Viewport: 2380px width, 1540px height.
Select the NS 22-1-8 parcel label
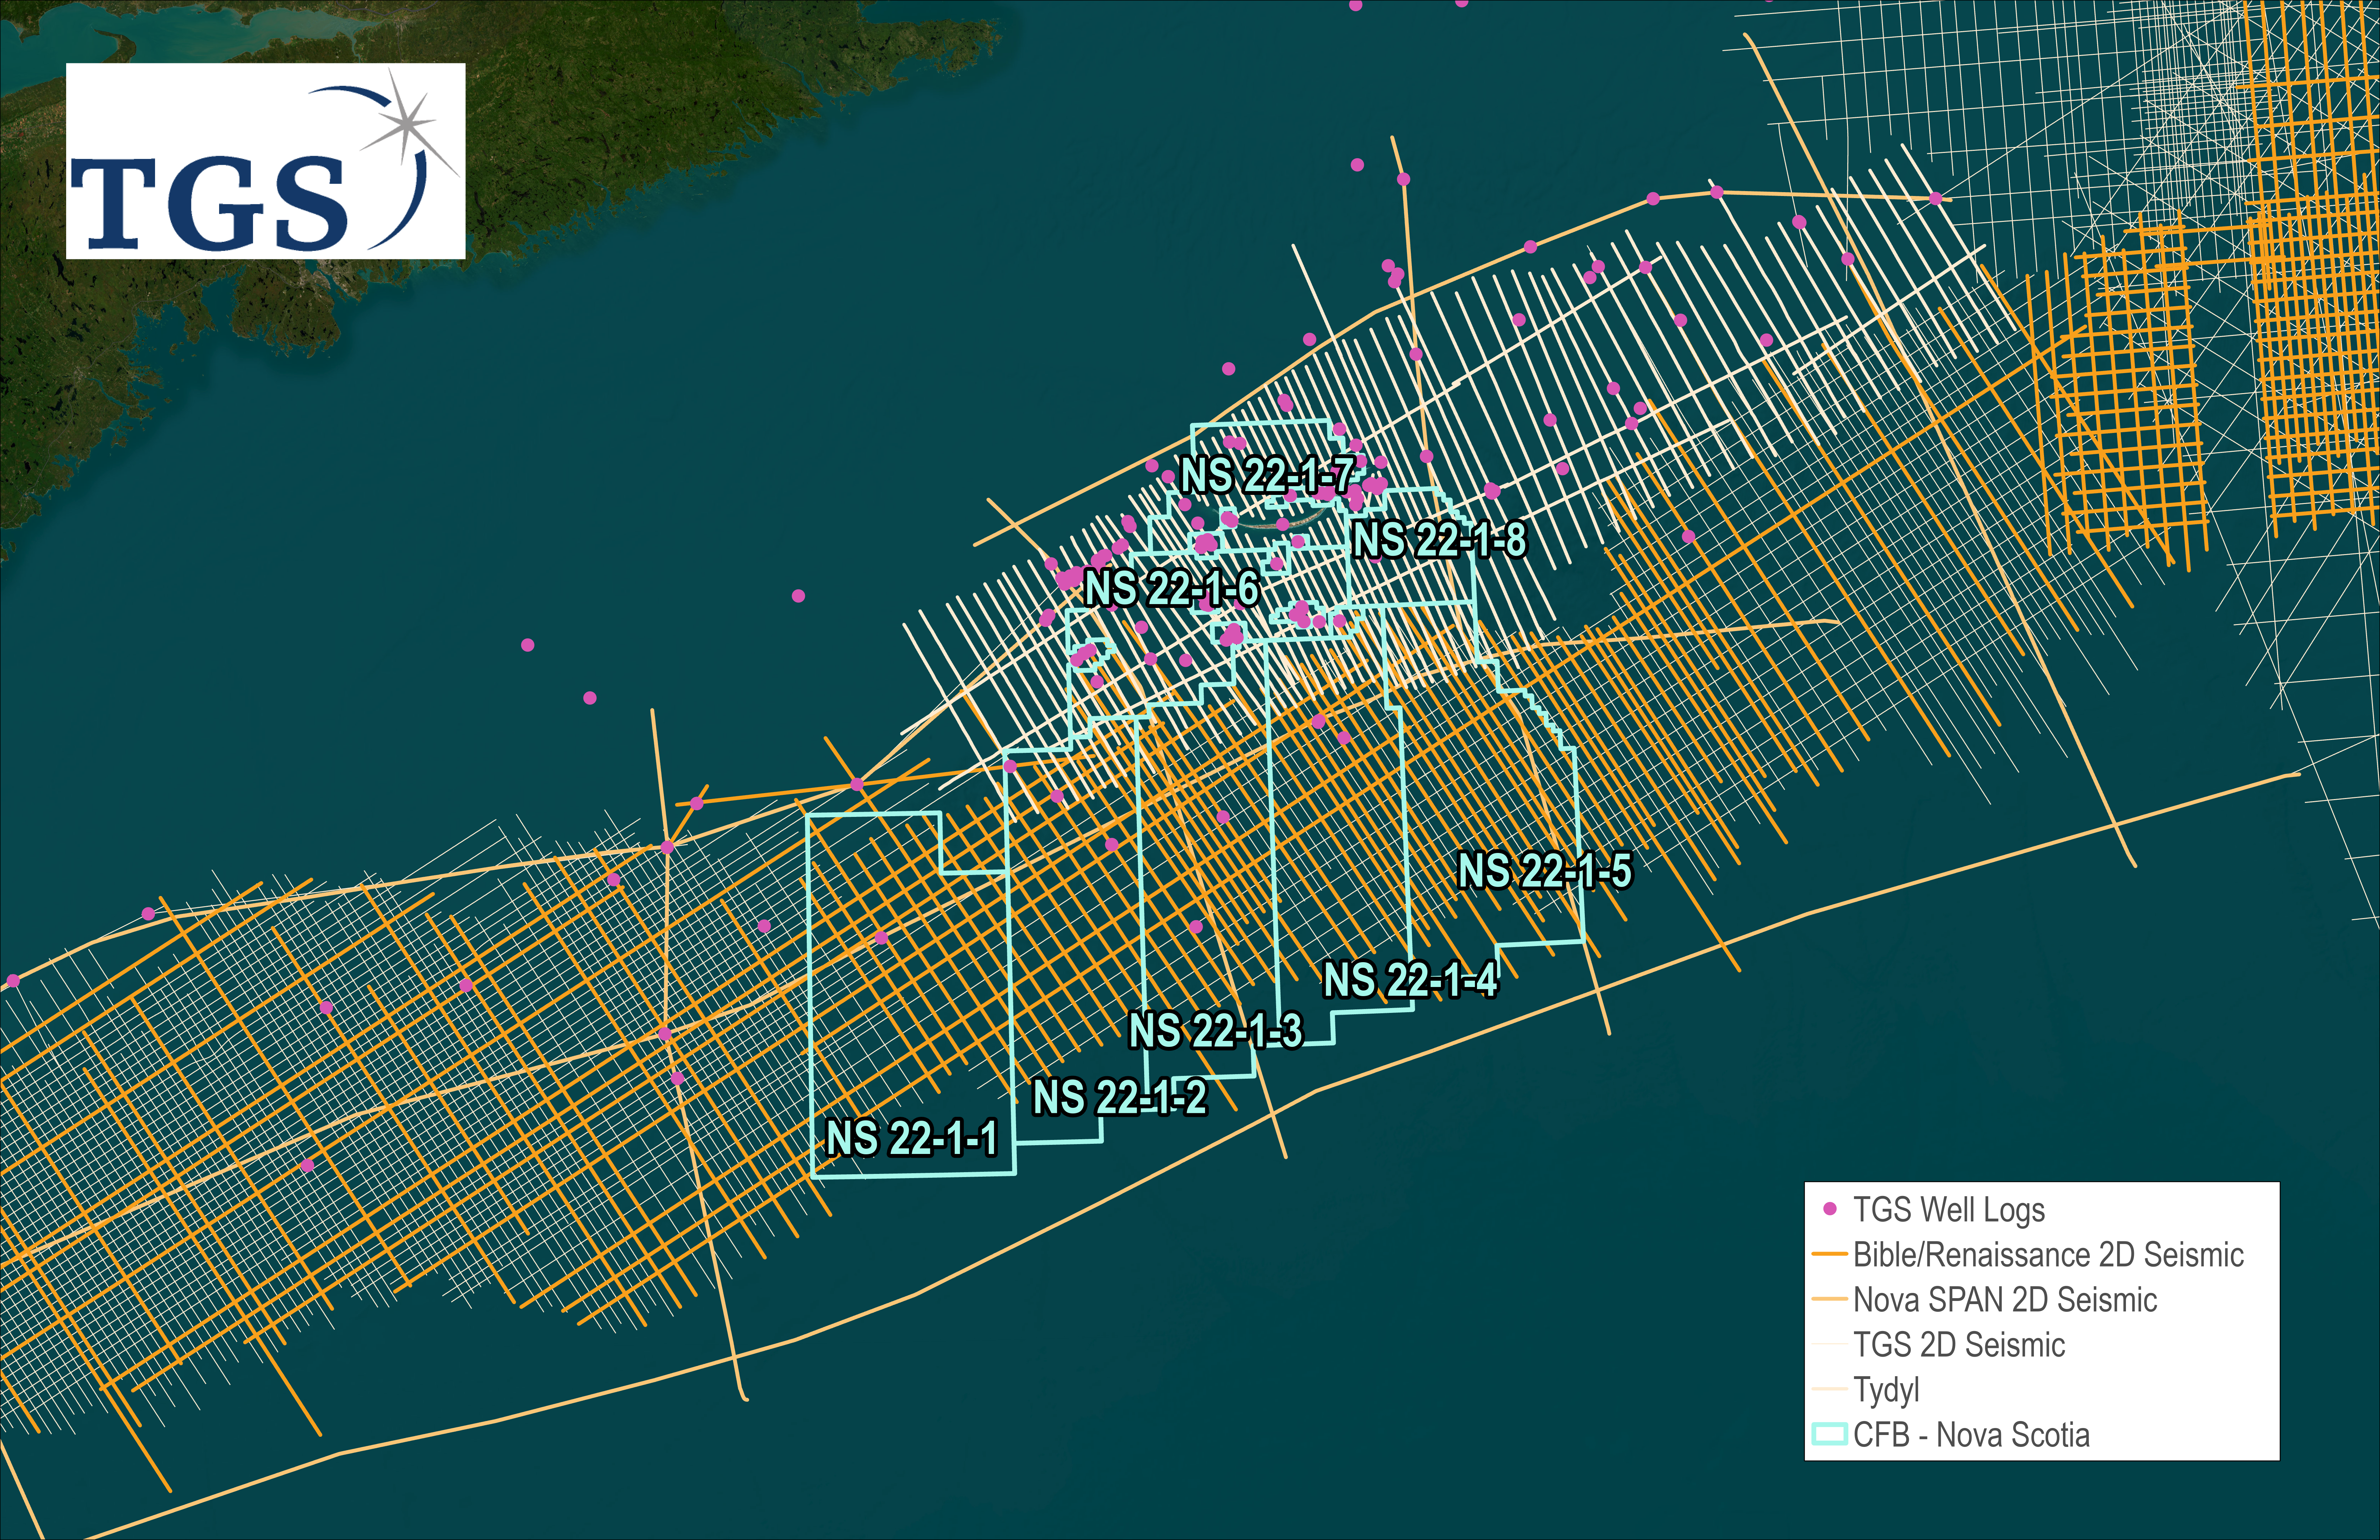pos(1439,540)
